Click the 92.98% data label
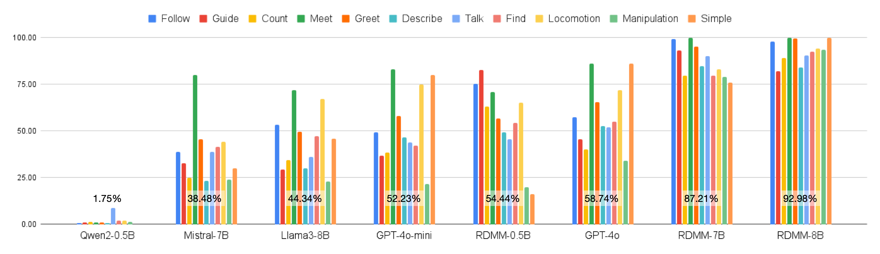Image resolution: width=880 pixels, height=254 pixels. pos(800,199)
